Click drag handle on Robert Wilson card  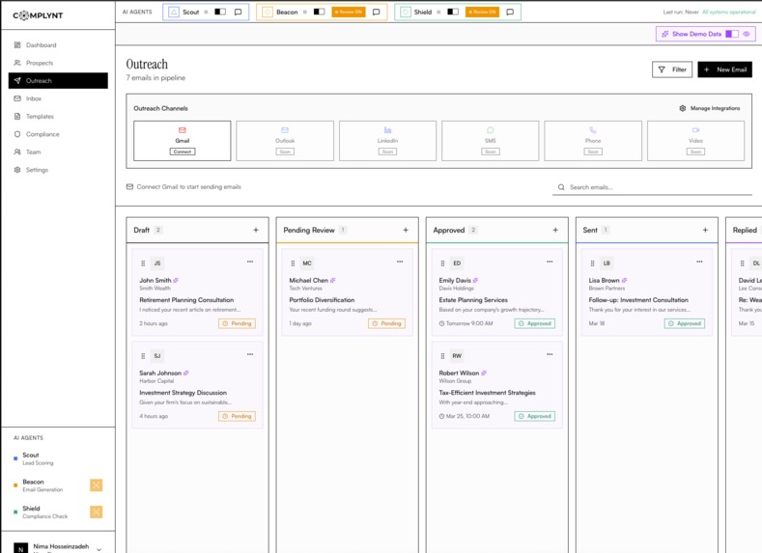tap(442, 356)
